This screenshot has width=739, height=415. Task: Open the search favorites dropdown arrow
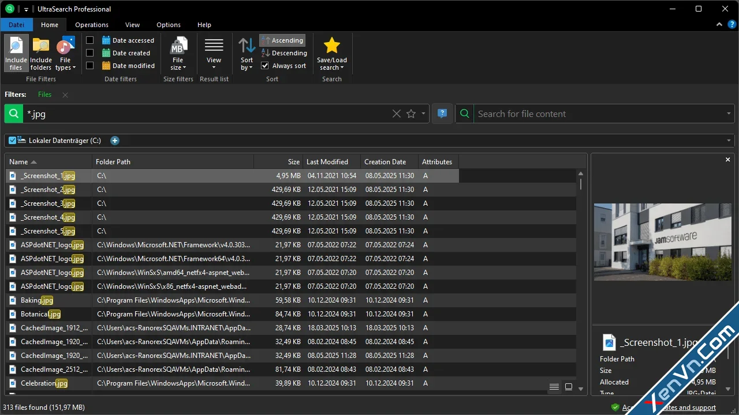click(x=423, y=114)
